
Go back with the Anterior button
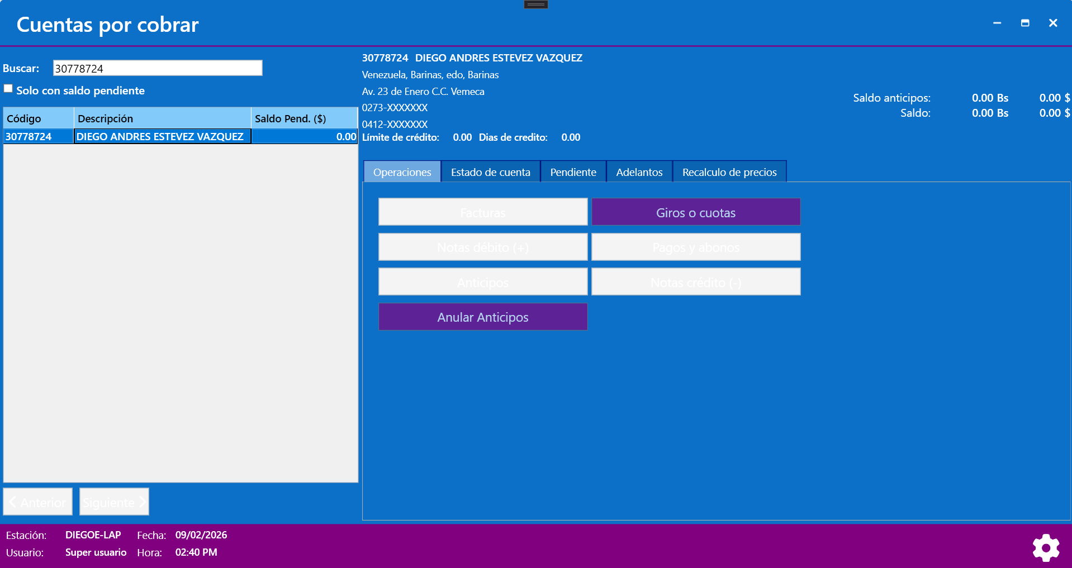pos(37,502)
